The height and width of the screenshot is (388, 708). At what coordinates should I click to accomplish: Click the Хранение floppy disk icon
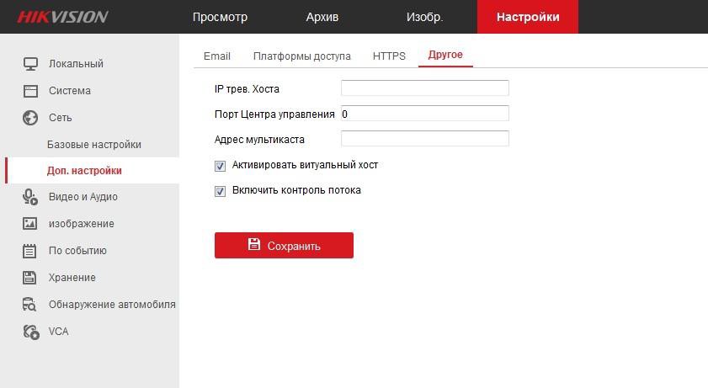[29, 278]
